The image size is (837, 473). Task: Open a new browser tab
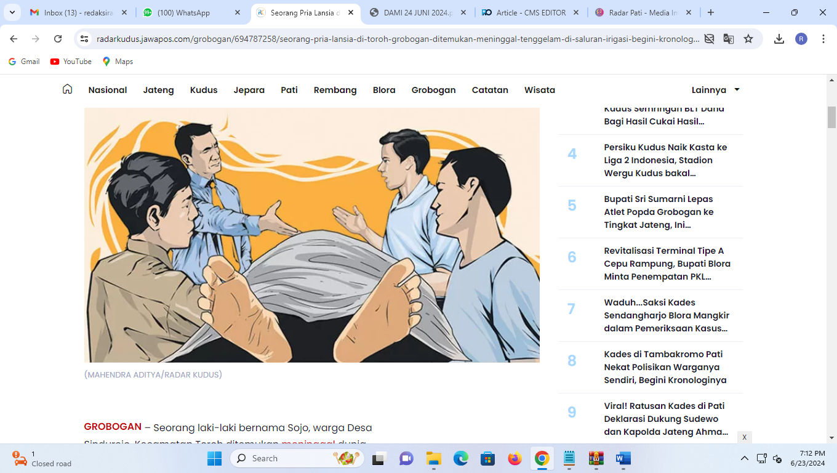[711, 12]
